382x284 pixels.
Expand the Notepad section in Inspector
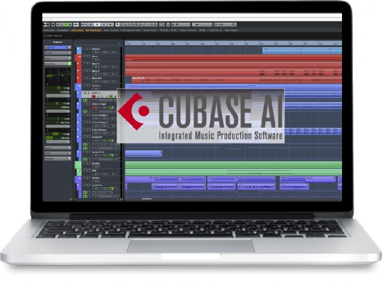tap(58, 159)
